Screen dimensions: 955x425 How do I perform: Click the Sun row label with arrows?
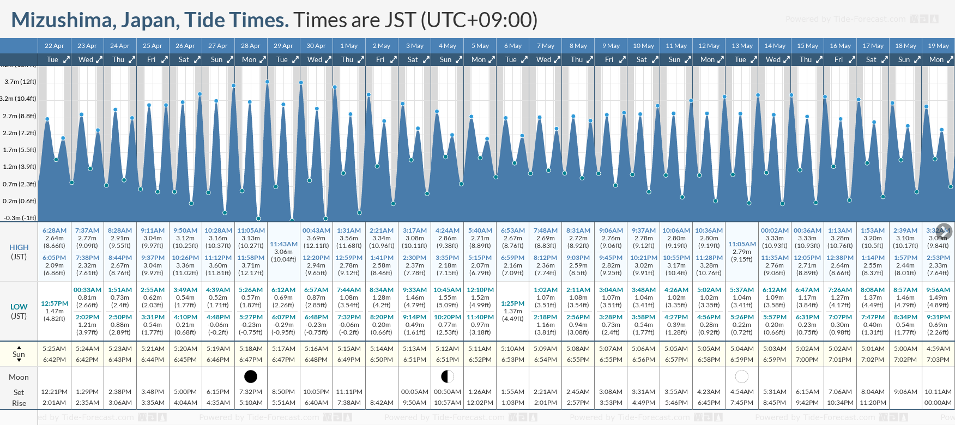click(x=19, y=354)
